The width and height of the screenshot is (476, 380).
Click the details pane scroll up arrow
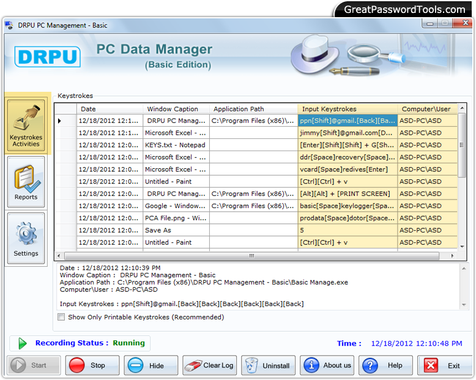464,269
